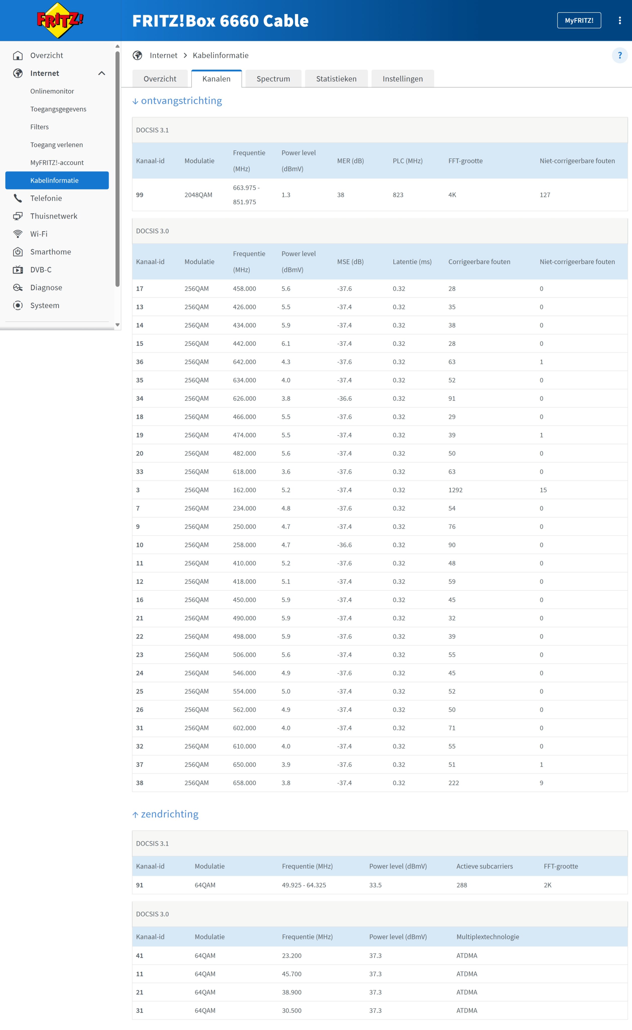Open the Instellingen tab
The height and width of the screenshot is (1030, 632).
[x=402, y=79]
